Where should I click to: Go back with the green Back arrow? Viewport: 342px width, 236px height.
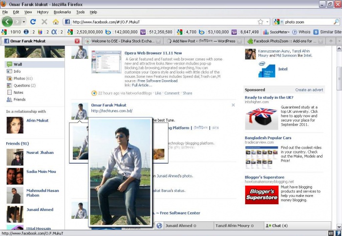point(7,21)
